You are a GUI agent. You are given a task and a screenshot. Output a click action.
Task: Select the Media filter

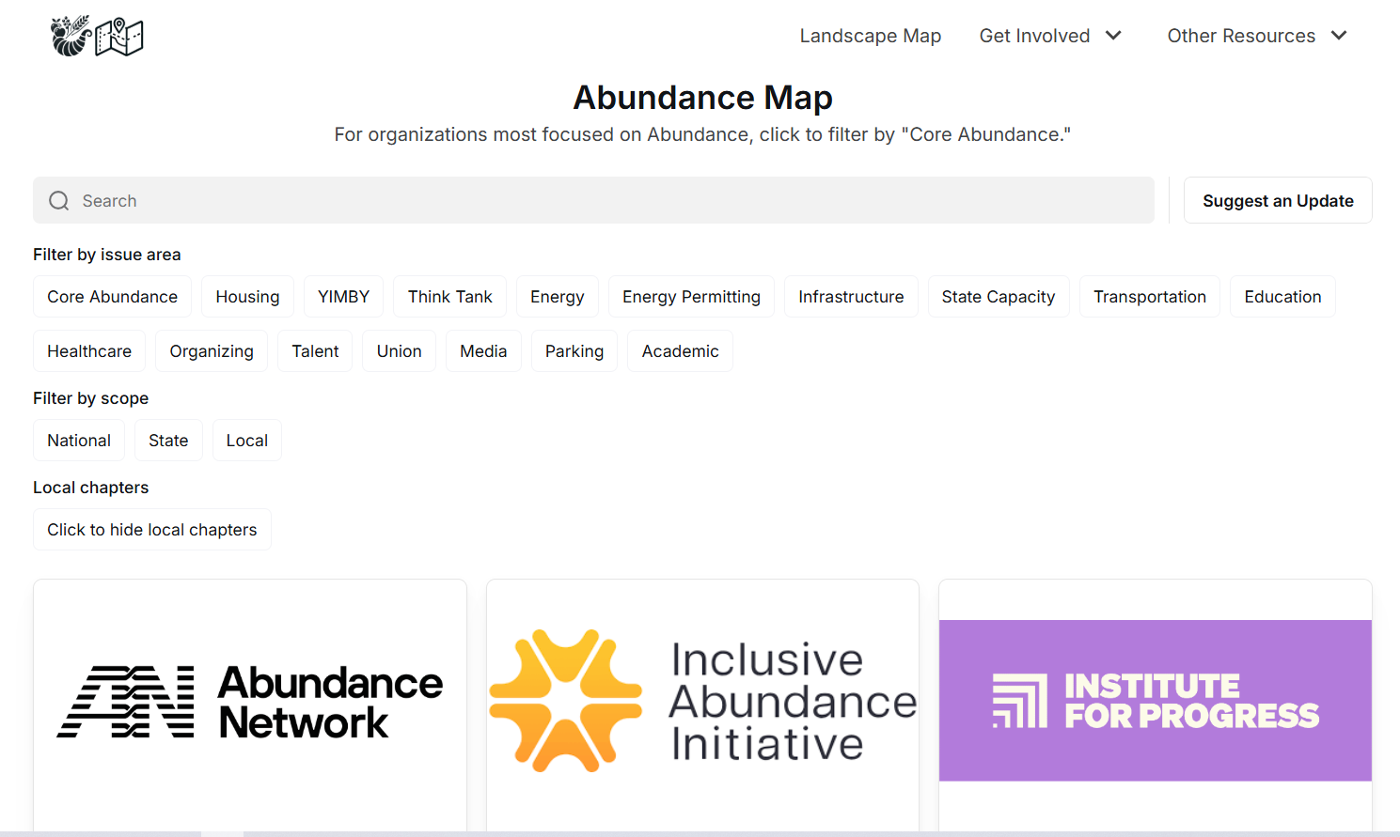[483, 351]
